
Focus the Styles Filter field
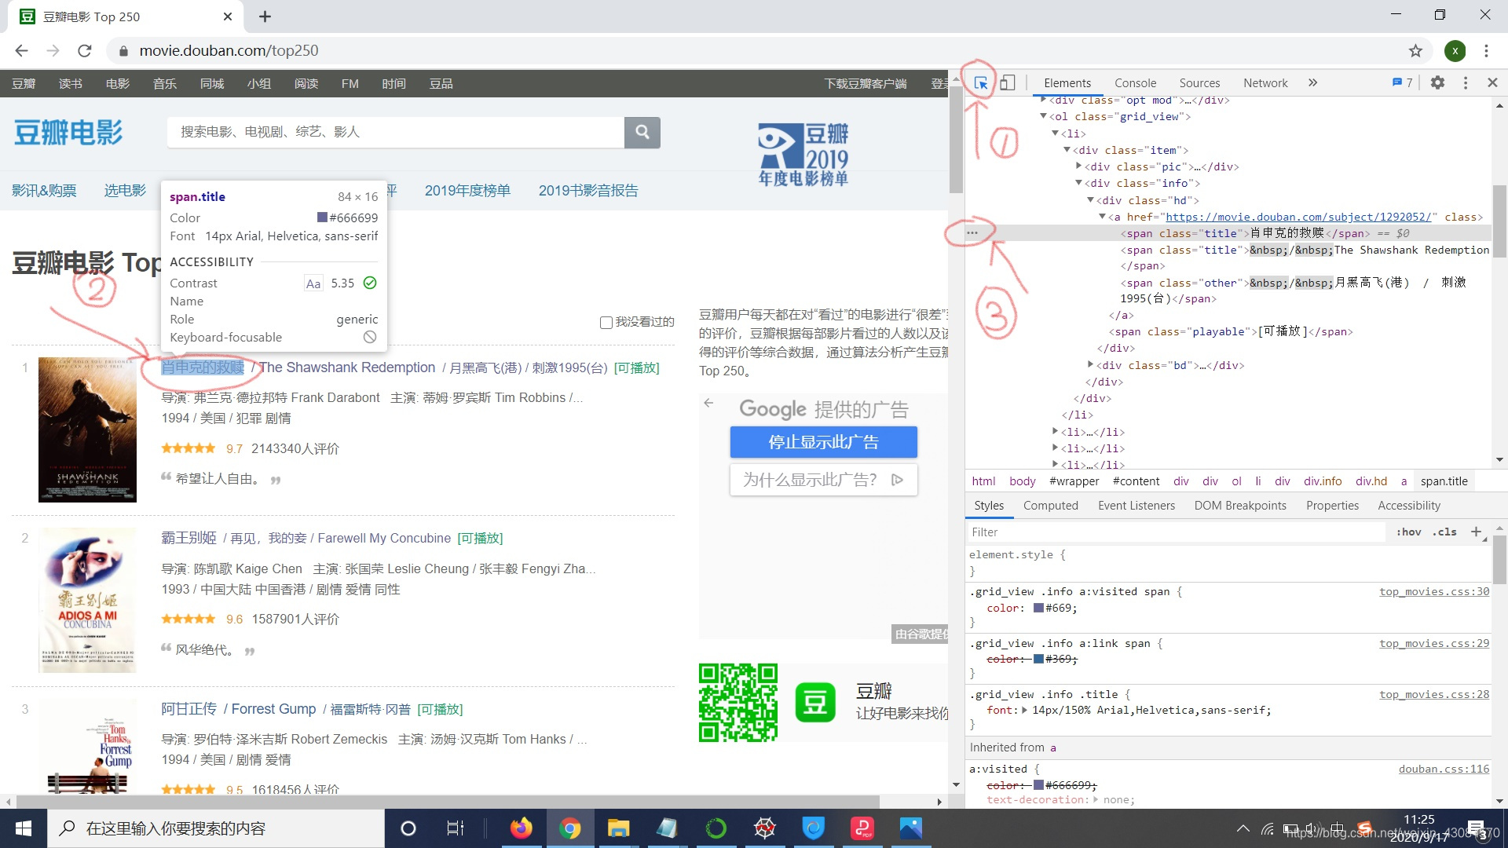click(1176, 532)
